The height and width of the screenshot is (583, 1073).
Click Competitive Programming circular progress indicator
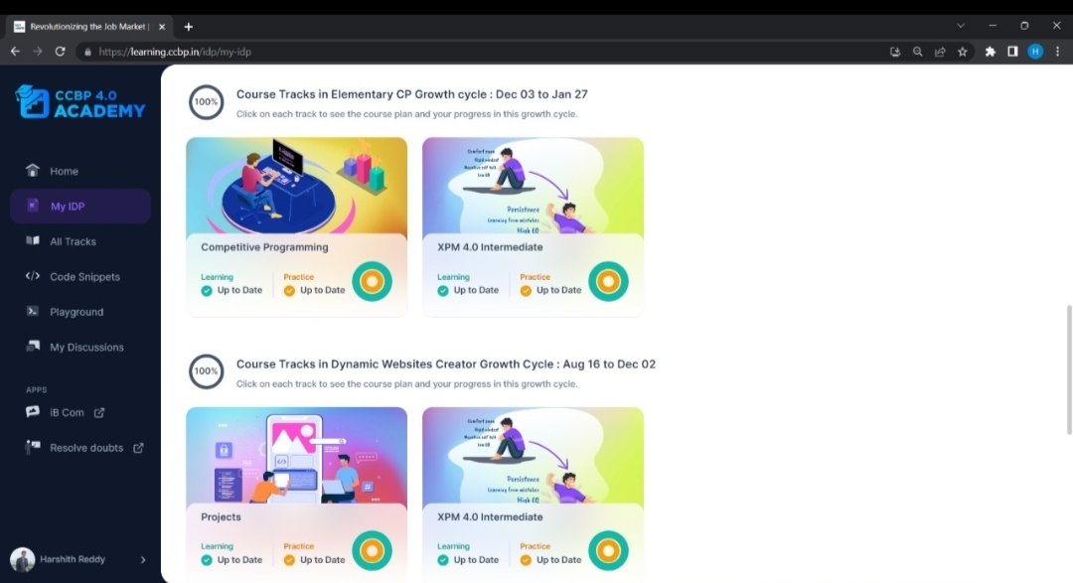tap(373, 281)
